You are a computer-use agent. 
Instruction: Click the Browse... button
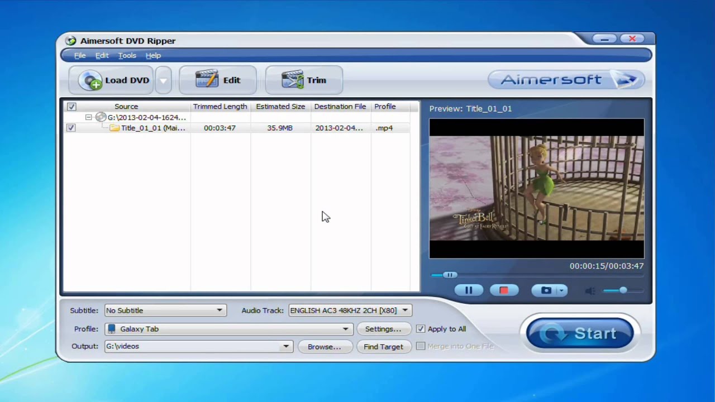click(325, 347)
